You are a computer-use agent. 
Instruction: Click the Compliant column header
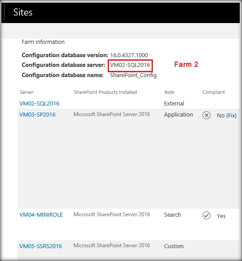point(214,92)
